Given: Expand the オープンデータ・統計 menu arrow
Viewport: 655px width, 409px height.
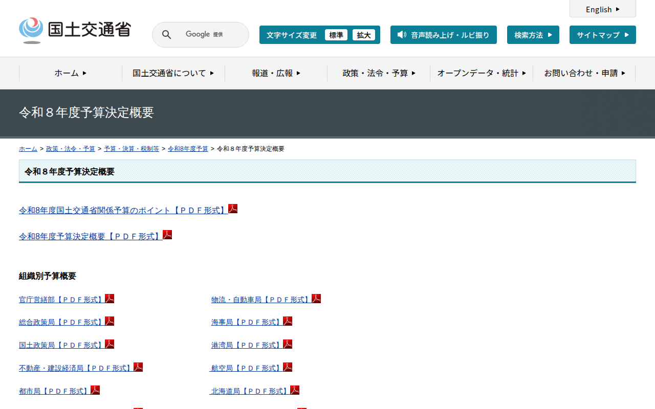Looking at the screenshot, I should click(x=524, y=73).
